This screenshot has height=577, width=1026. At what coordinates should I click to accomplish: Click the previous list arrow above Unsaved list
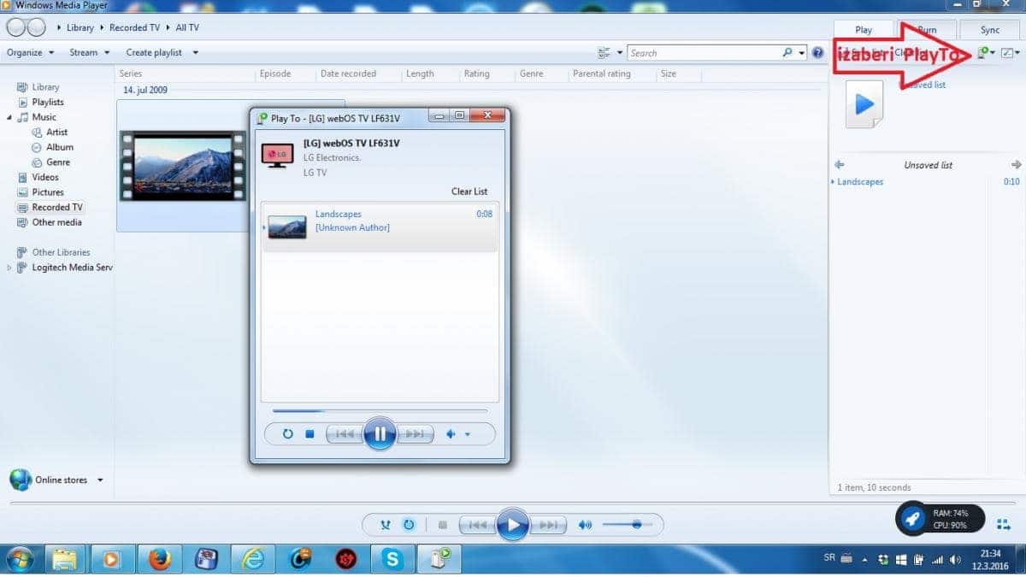pos(839,165)
